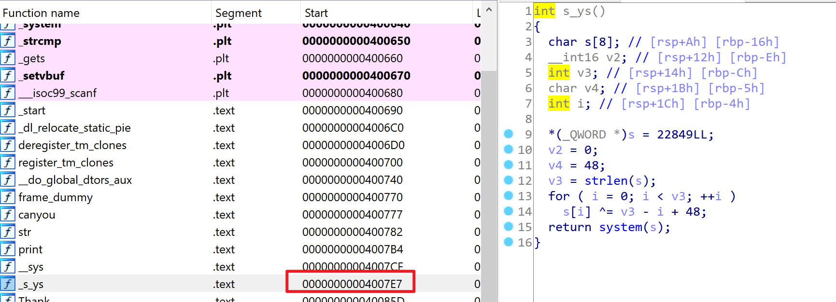Click the Start column header
The height and width of the screenshot is (302, 836).
(x=316, y=13)
